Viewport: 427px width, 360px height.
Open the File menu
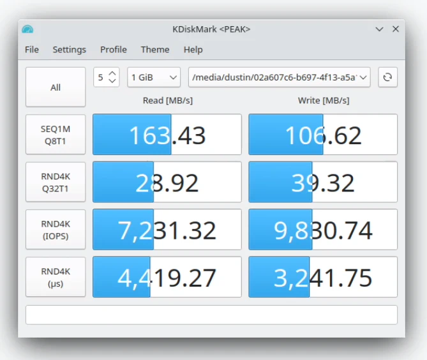32,50
